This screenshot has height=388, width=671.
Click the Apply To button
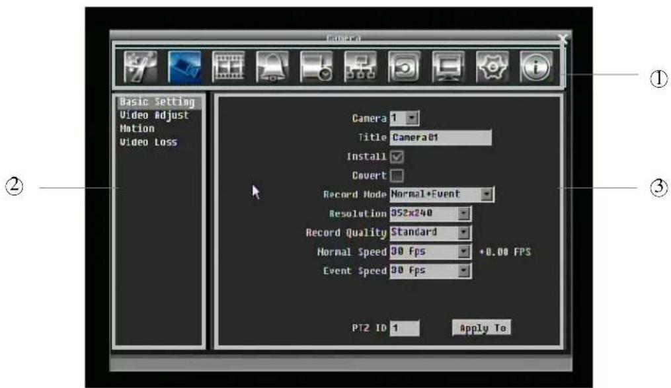coord(482,328)
